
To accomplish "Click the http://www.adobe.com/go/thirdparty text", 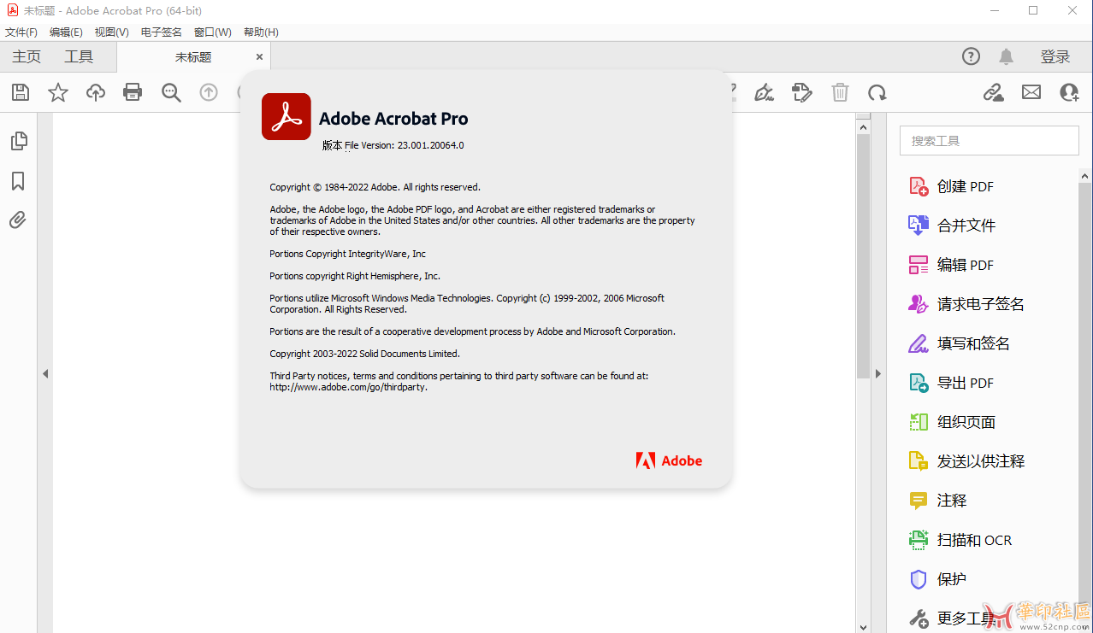I will pyautogui.click(x=349, y=387).
